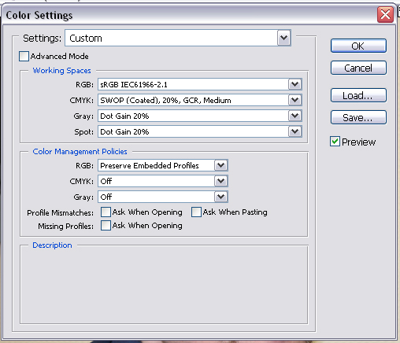This screenshot has height=343, width=400.
Task: Cancel the Color Settings dialog
Action: pos(358,68)
